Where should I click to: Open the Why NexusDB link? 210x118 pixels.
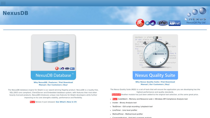tap(40, 82)
